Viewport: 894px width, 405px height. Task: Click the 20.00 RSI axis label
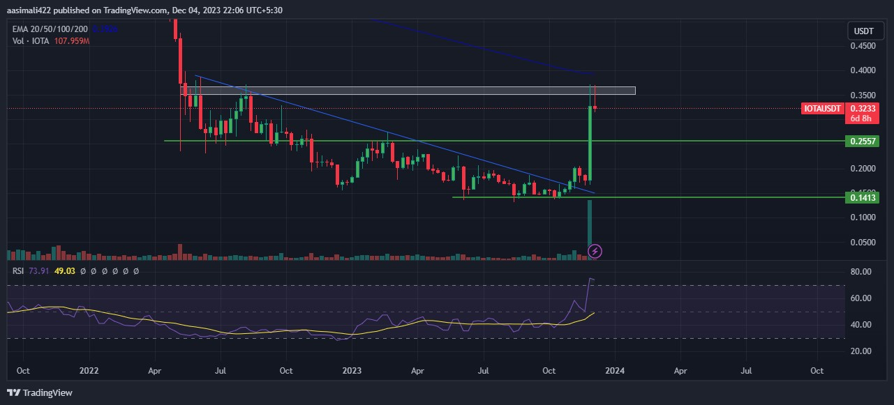pos(862,351)
